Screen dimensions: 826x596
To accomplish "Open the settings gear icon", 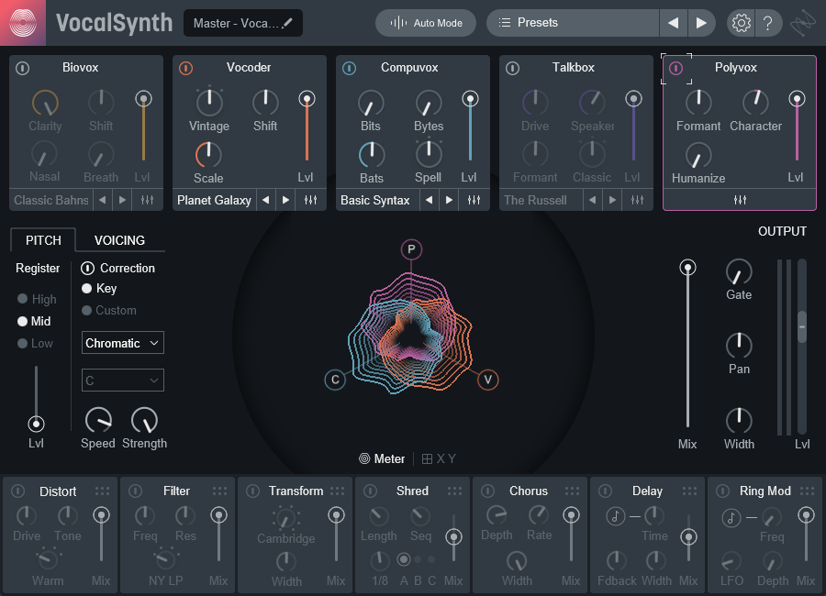I will [x=741, y=23].
